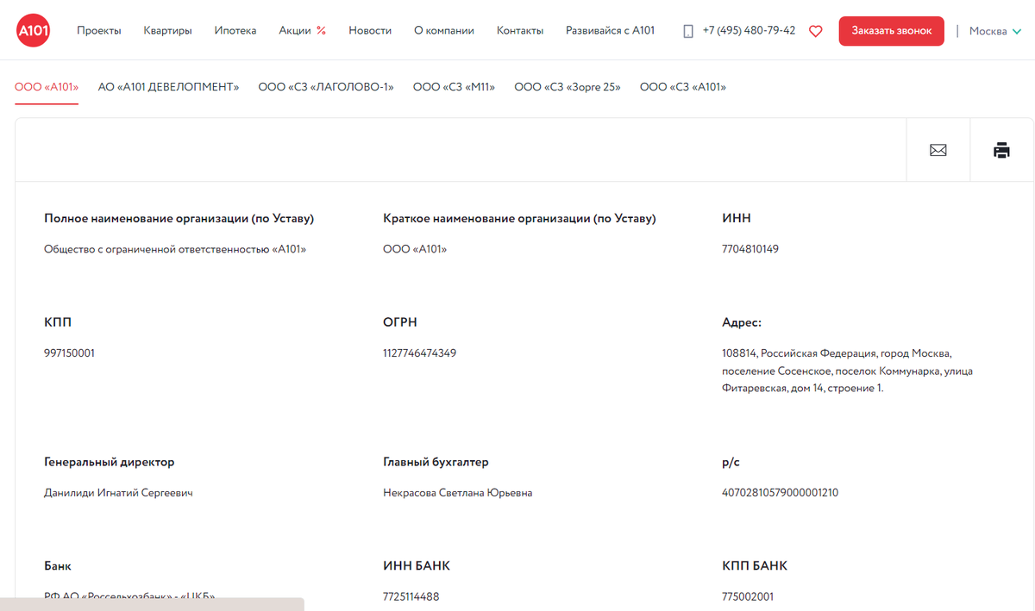The height and width of the screenshot is (611, 1035).
Task: Click OGRN value 1127746474349
Action: (x=419, y=353)
